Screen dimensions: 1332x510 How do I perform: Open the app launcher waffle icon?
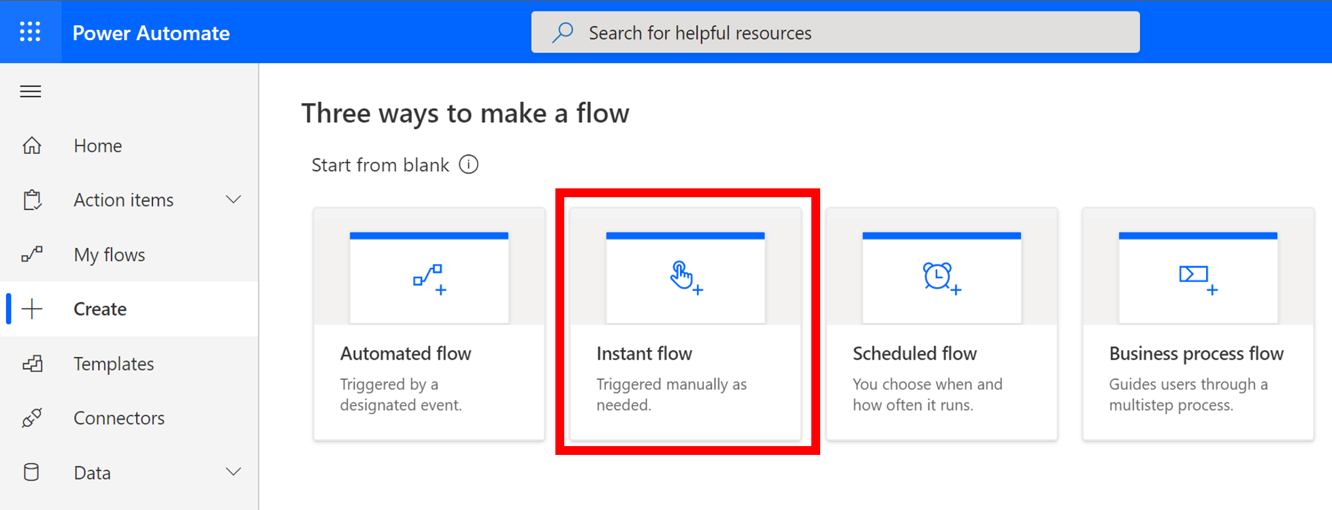[x=30, y=32]
